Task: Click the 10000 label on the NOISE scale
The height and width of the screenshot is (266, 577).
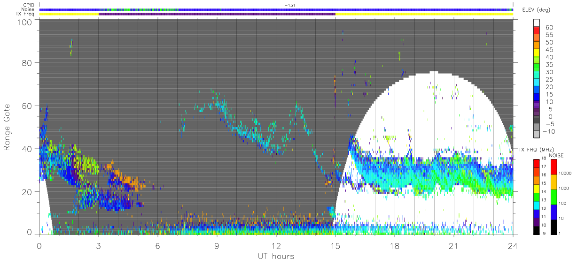Action: [564, 174]
